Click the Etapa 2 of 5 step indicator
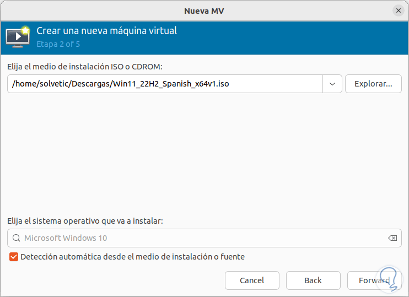 pyautogui.click(x=58, y=44)
